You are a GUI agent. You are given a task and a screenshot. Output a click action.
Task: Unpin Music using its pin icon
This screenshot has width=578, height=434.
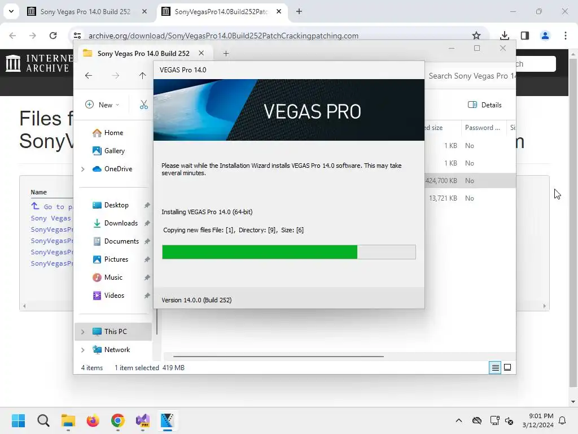[147, 277]
